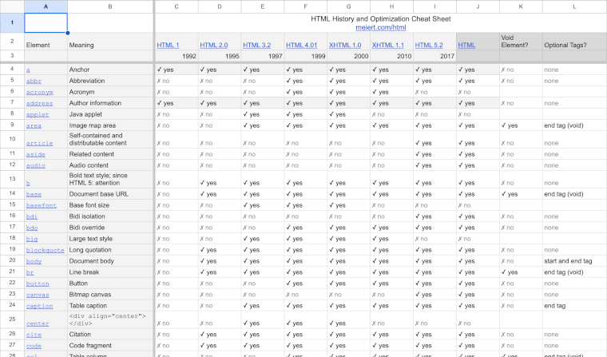607x357 pixels.
Task: Open the canvas element link
Action: (x=37, y=295)
